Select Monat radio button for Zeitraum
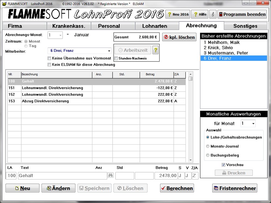This screenshot has height=203, width=271. coord(26,41)
